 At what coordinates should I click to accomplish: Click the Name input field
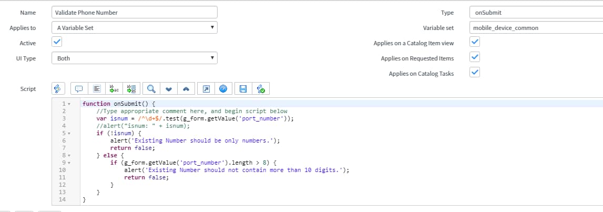[x=134, y=13]
